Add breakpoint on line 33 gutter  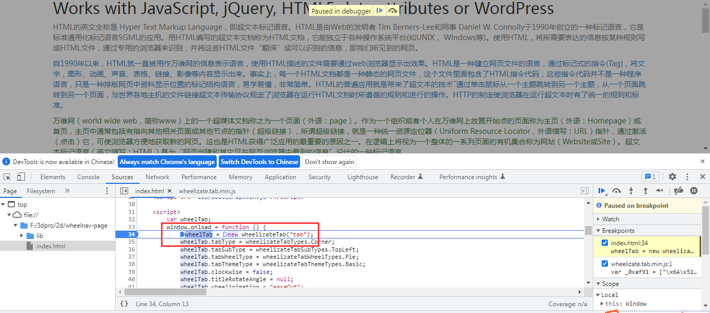(x=131, y=227)
